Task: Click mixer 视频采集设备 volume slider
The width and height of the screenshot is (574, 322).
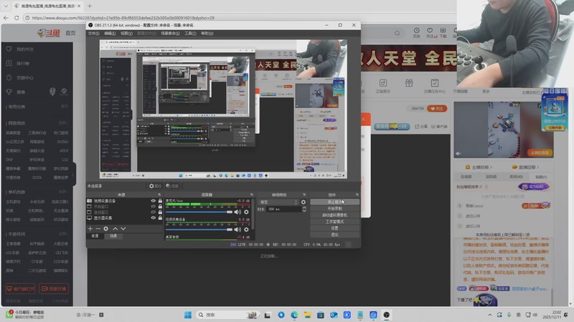Action: (x=199, y=229)
